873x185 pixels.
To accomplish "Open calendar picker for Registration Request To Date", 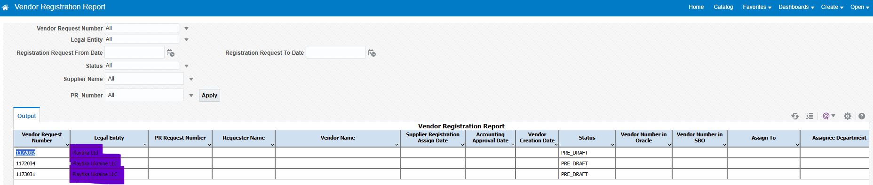I will [x=372, y=53].
